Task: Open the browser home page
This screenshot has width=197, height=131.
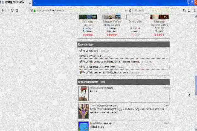Action: pos(17,10)
